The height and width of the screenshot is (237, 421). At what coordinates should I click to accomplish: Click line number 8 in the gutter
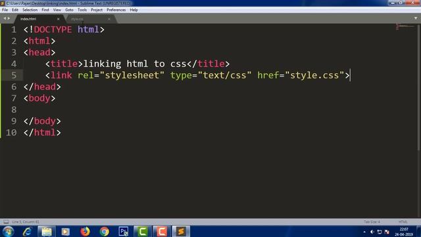pyautogui.click(x=14, y=110)
